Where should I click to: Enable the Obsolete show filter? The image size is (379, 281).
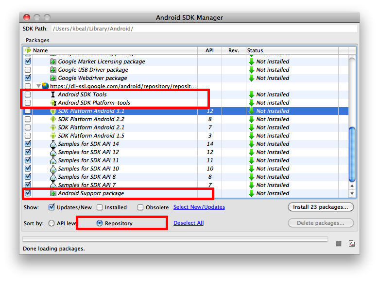click(x=140, y=207)
